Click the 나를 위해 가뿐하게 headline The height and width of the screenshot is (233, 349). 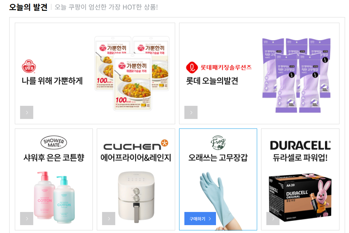pos(52,81)
